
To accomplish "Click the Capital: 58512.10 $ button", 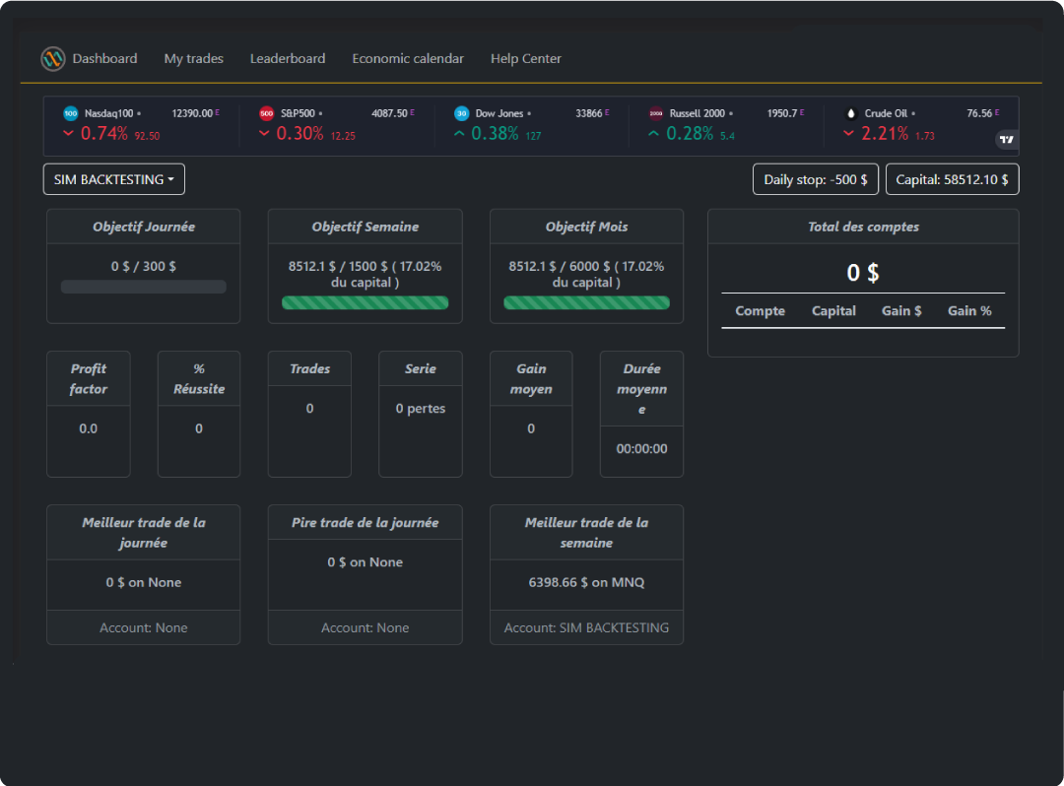I will point(952,179).
